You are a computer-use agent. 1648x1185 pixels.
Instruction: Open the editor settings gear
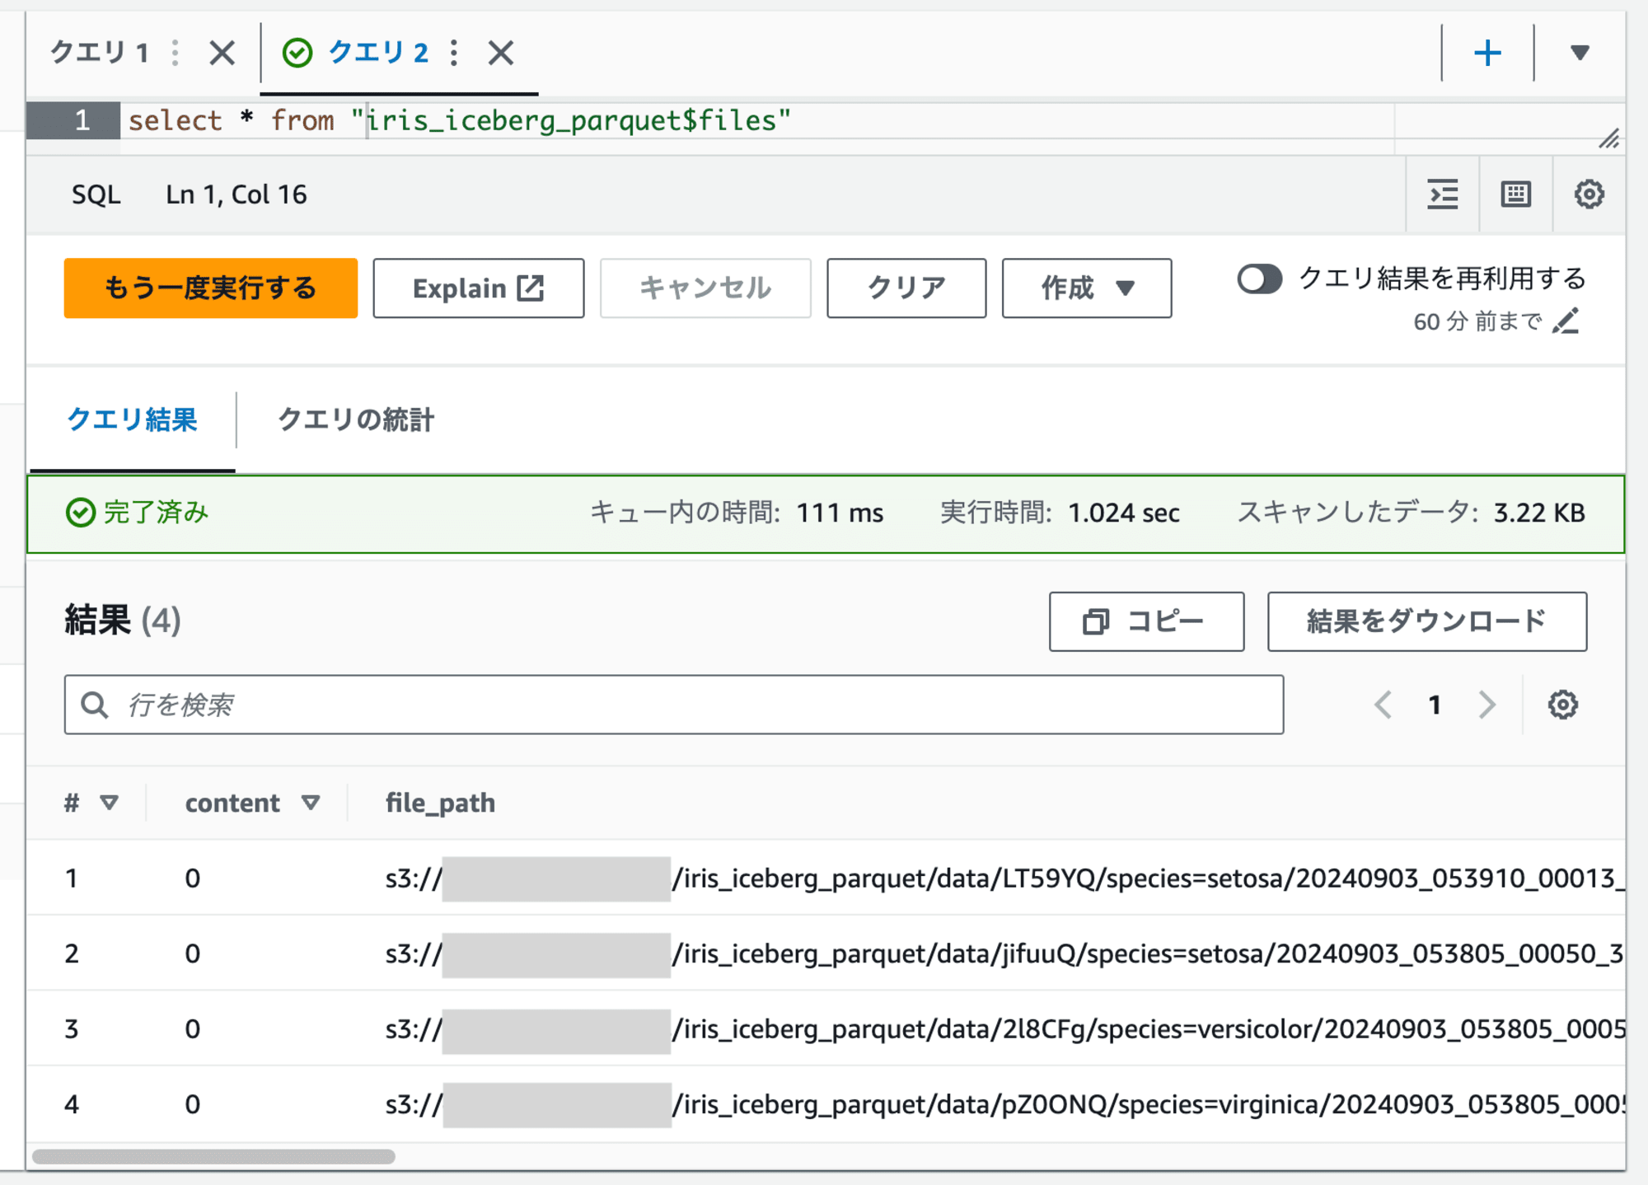click(x=1589, y=194)
